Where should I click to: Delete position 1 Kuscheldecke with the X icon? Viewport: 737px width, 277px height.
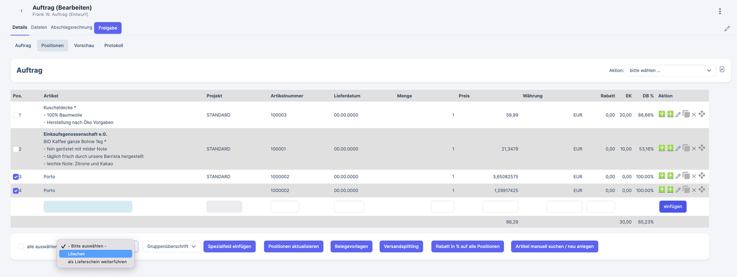tap(694, 115)
